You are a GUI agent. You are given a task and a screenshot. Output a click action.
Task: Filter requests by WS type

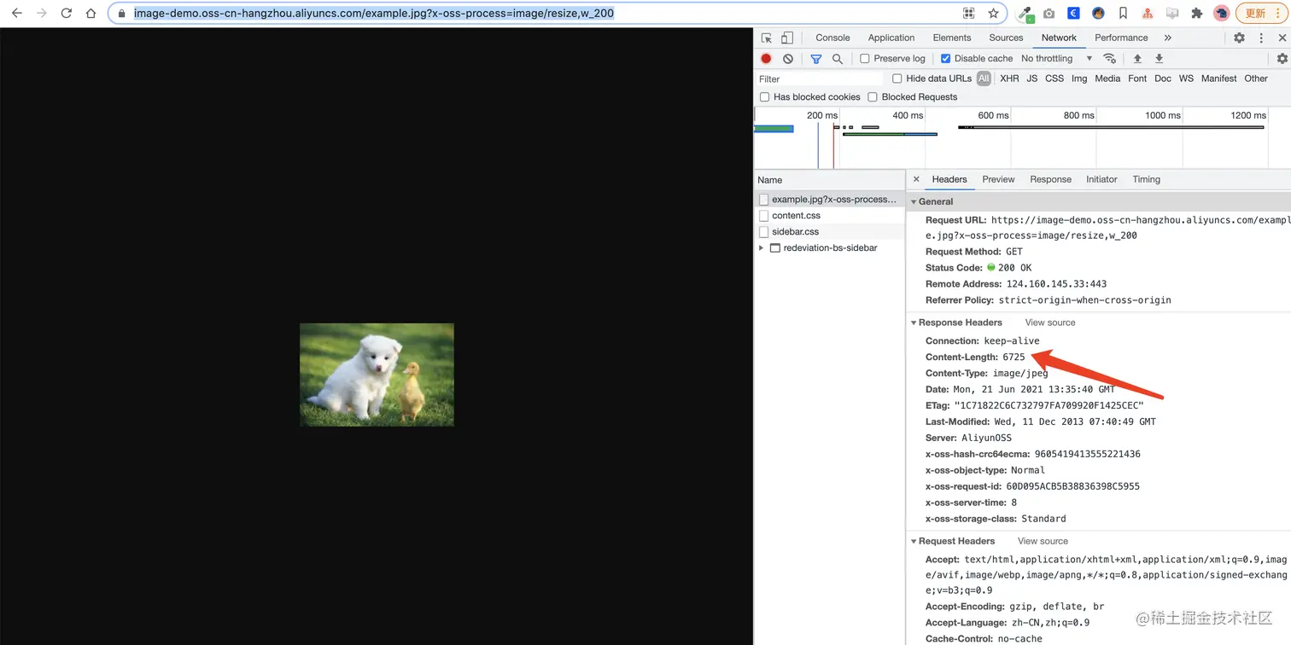(x=1186, y=78)
